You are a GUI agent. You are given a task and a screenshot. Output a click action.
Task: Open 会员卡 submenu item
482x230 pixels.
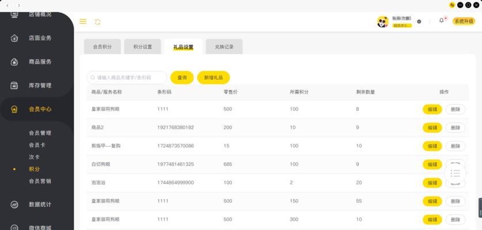tap(37, 145)
